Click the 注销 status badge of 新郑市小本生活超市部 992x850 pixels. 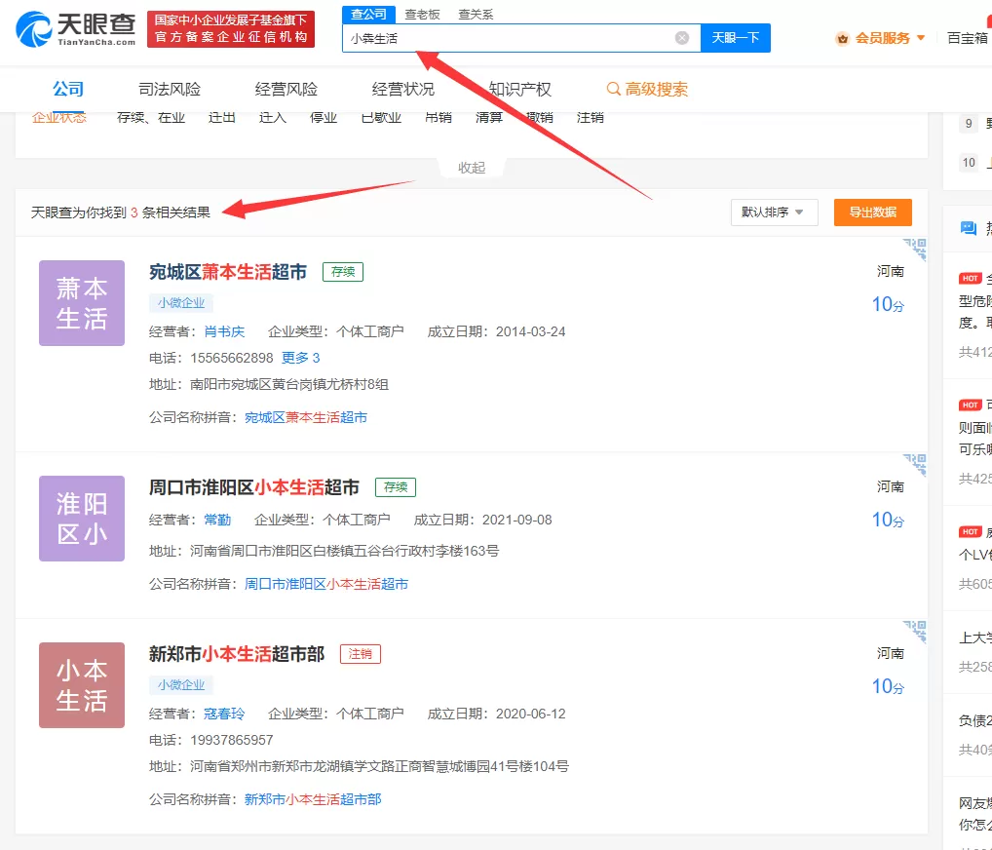(x=361, y=654)
